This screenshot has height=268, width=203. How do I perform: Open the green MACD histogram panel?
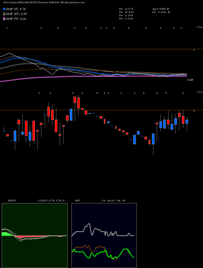point(35,236)
